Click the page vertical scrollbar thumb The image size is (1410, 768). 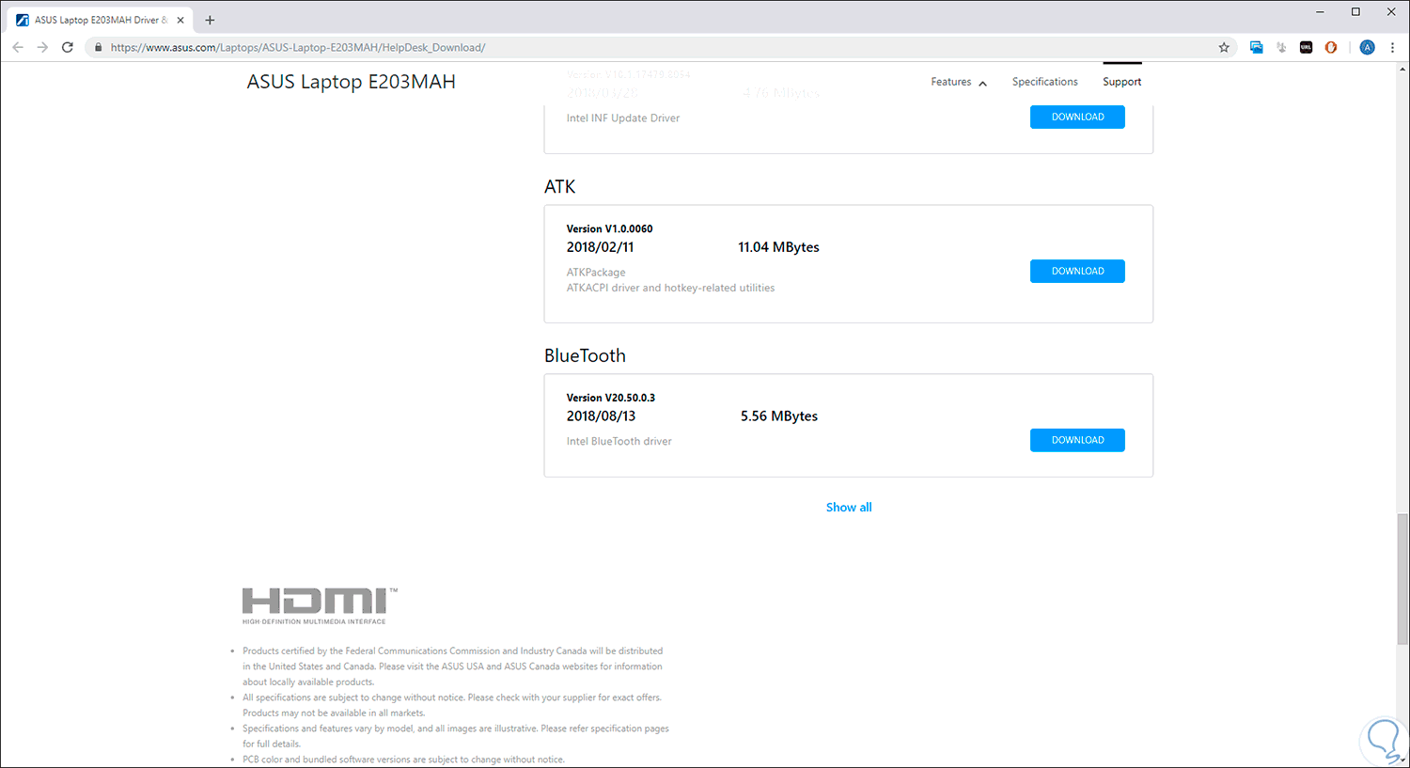point(1402,578)
